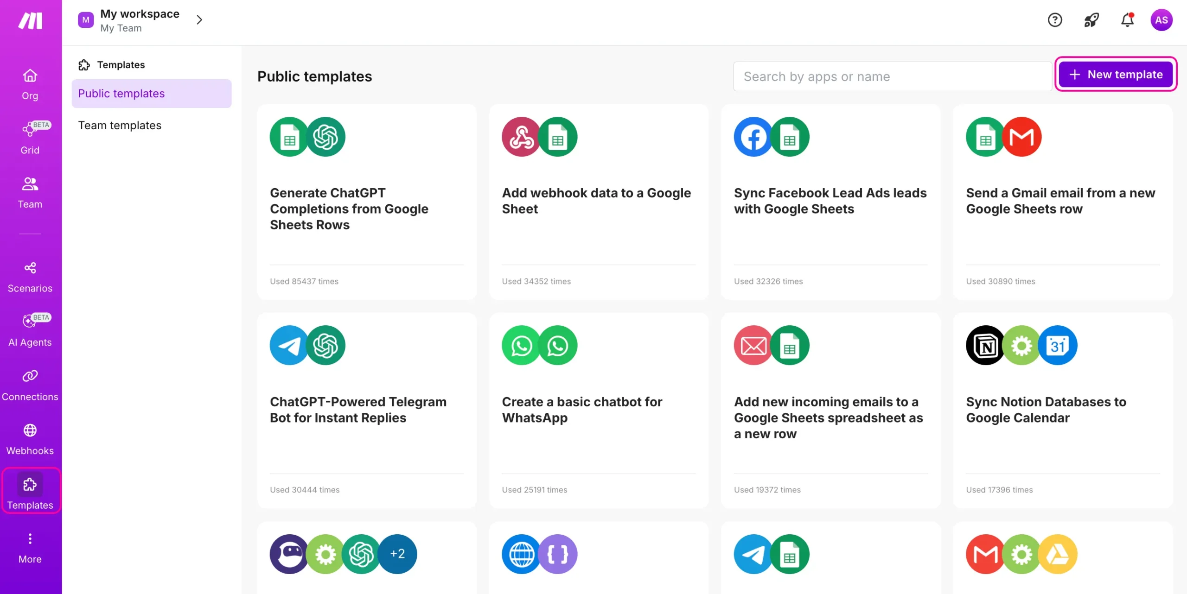
Task: Select the Webhooks sidebar icon
Action: [x=30, y=438]
